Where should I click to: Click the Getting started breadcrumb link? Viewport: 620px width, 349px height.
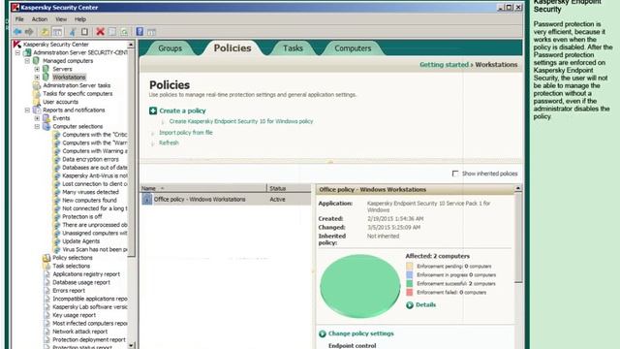(x=444, y=65)
